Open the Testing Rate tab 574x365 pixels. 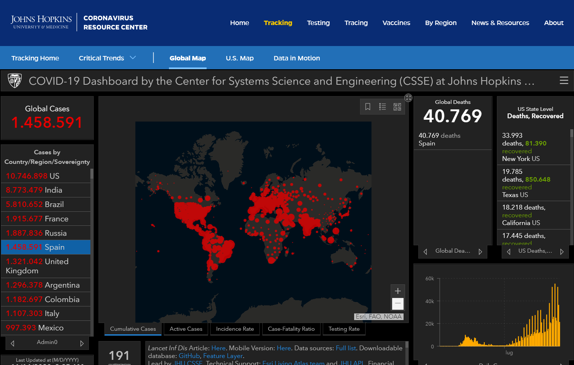[344, 329]
